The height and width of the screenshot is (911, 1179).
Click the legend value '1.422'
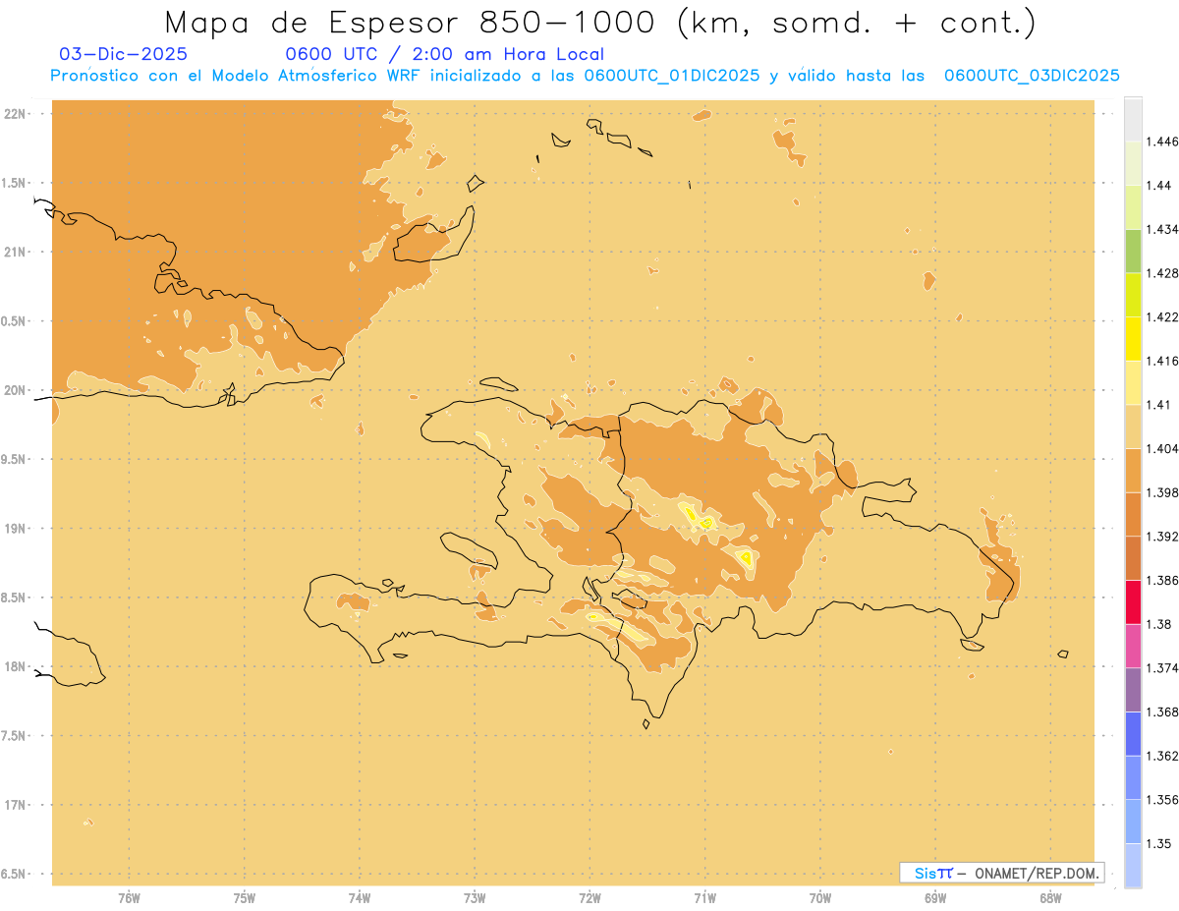[x=1162, y=316]
